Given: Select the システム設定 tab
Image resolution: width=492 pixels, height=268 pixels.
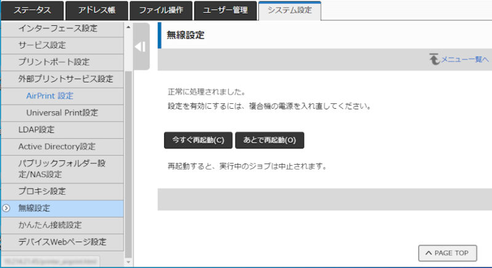Looking at the screenshot, I should tap(290, 10).
